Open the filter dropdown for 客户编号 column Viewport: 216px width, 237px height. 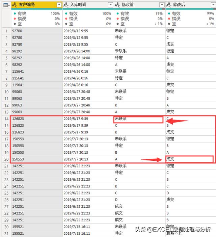click(x=59, y=5)
